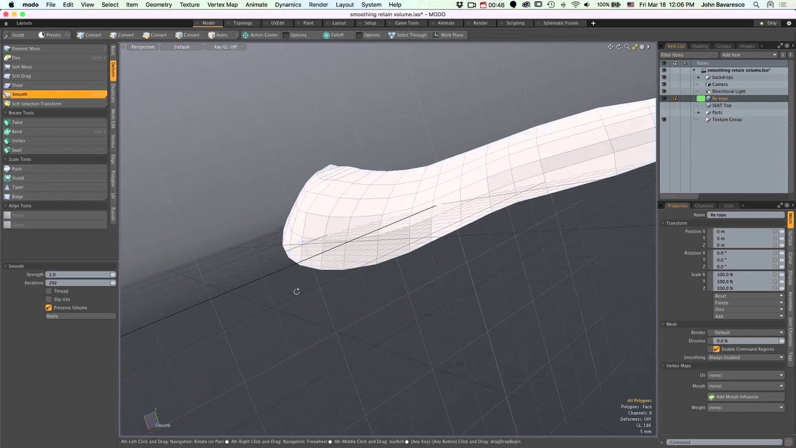Open the UV map dropdown
Image resolution: width=796 pixels, height=448 pixels.
(746, 375)
